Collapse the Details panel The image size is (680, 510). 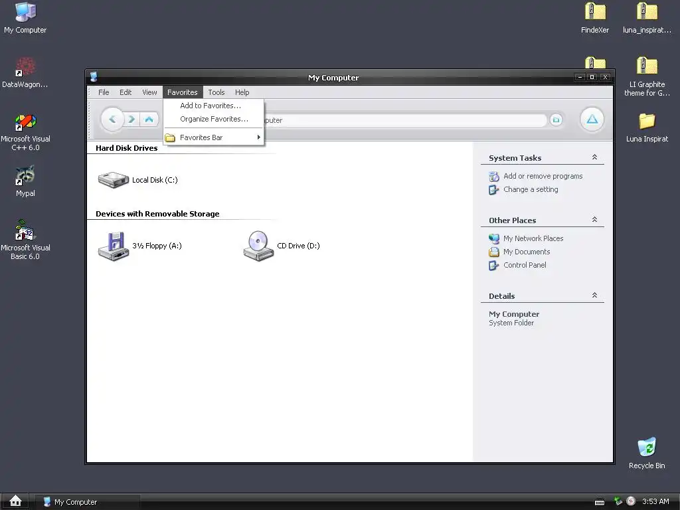[594, 296]
